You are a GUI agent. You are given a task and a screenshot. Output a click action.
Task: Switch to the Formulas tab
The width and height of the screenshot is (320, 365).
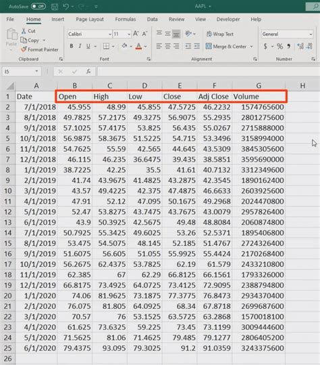126,20
